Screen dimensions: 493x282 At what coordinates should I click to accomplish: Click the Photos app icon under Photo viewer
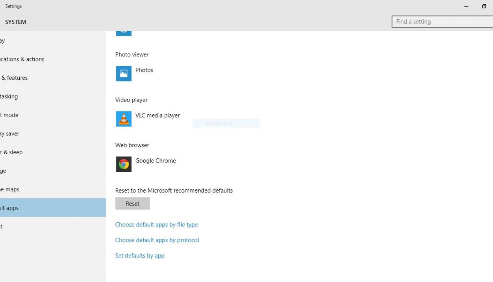(124, 74)
